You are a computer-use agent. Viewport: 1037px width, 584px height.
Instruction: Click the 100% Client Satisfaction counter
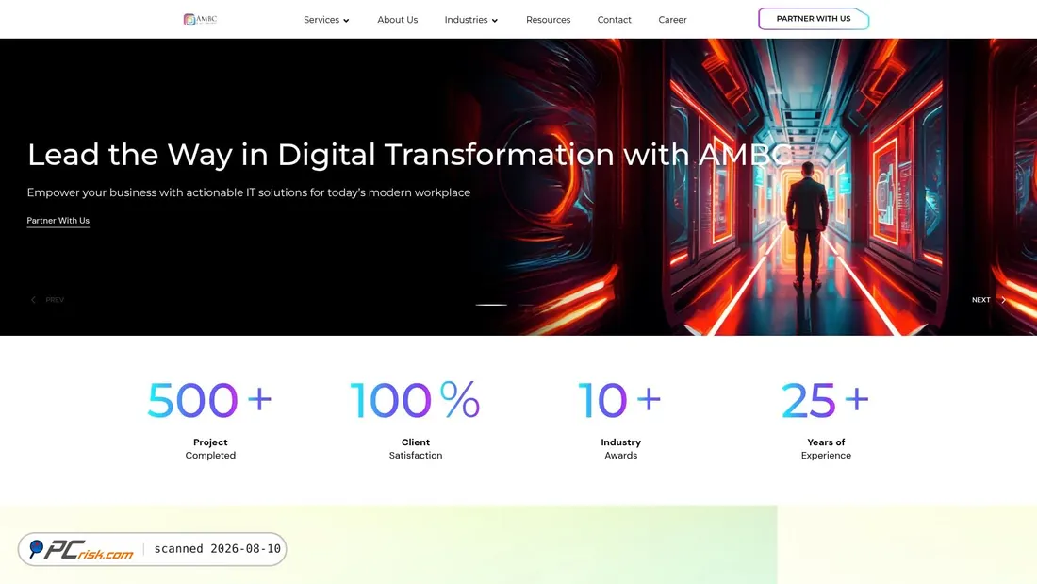click(416, 419)
